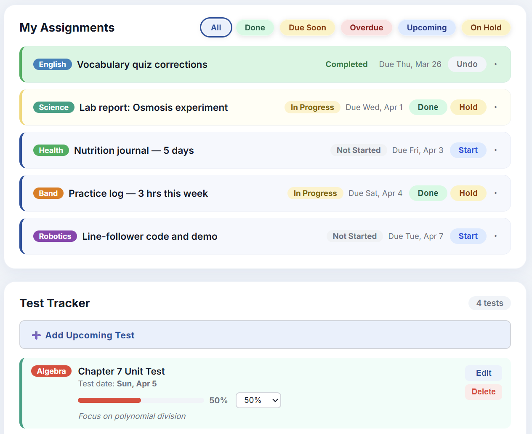Start the Nutrition journal assignment
This screenshot has height=434, width=532.
[x=468, y=150]
